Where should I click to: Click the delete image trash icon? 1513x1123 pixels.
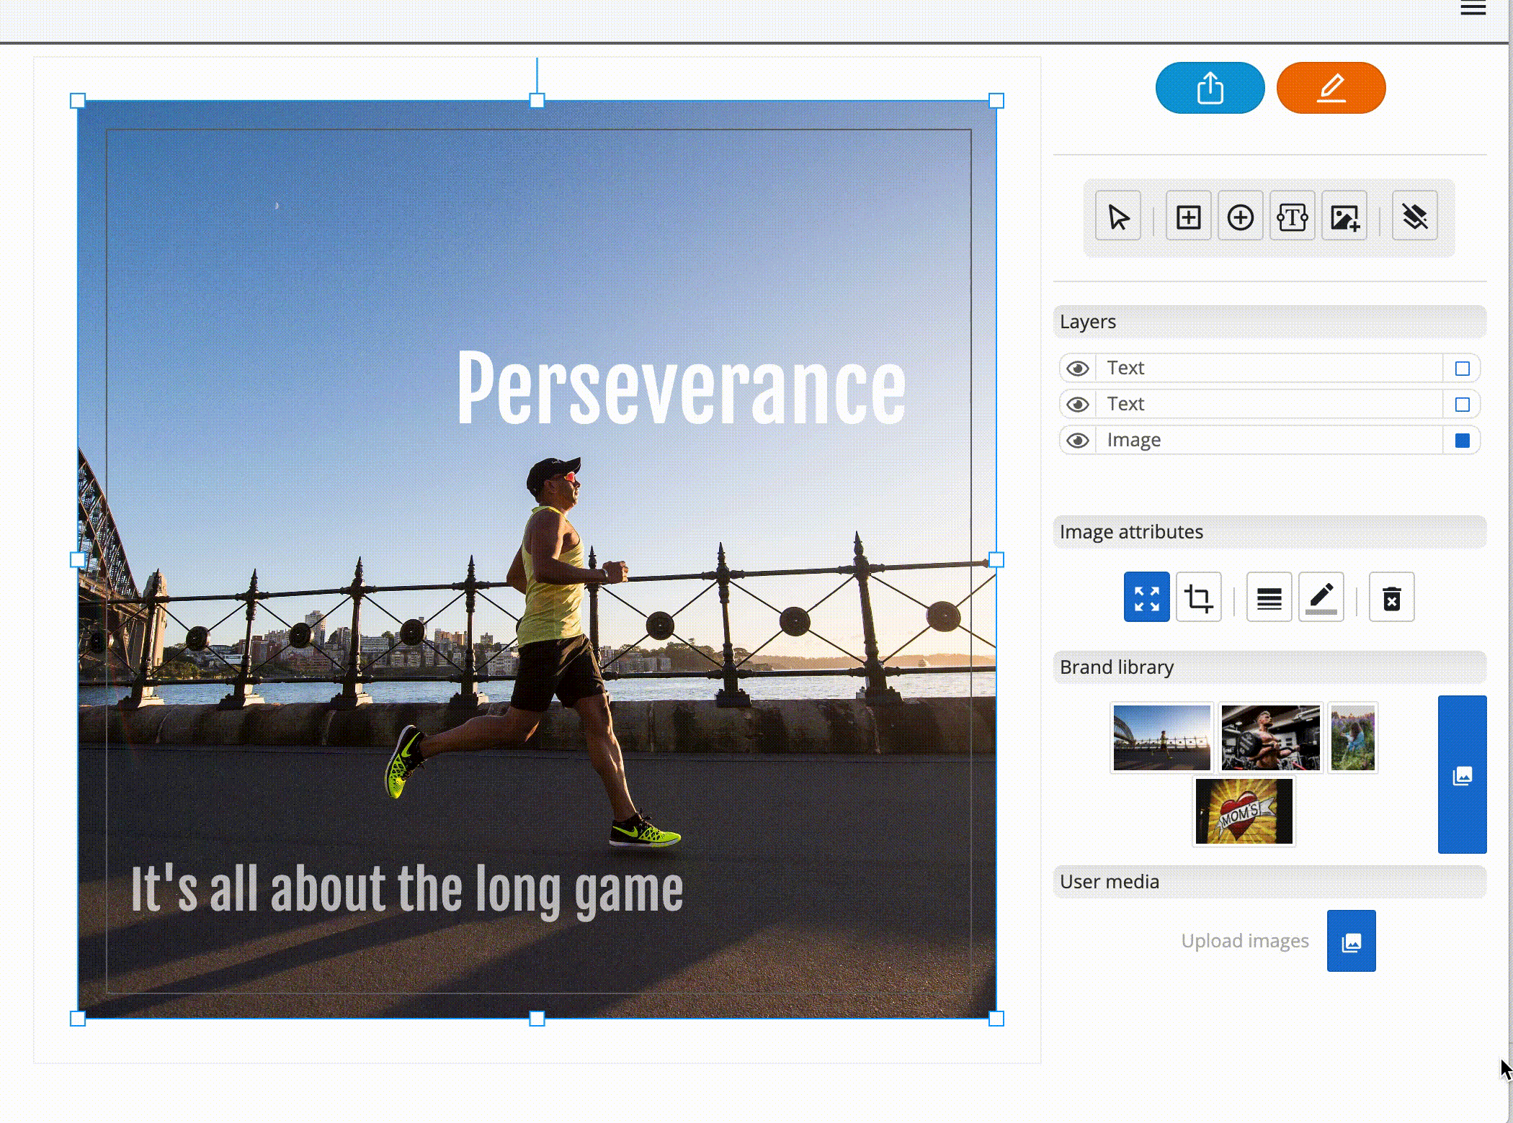[x=1391, y=597]
